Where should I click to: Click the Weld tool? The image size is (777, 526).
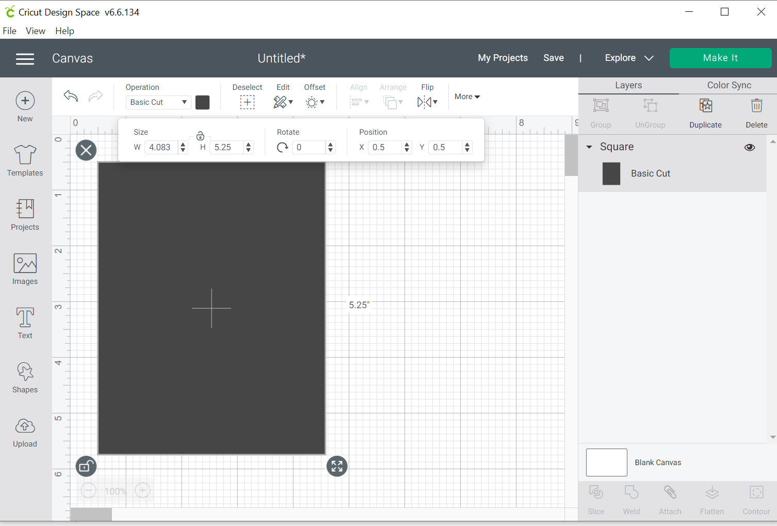[x=632, y=500]
